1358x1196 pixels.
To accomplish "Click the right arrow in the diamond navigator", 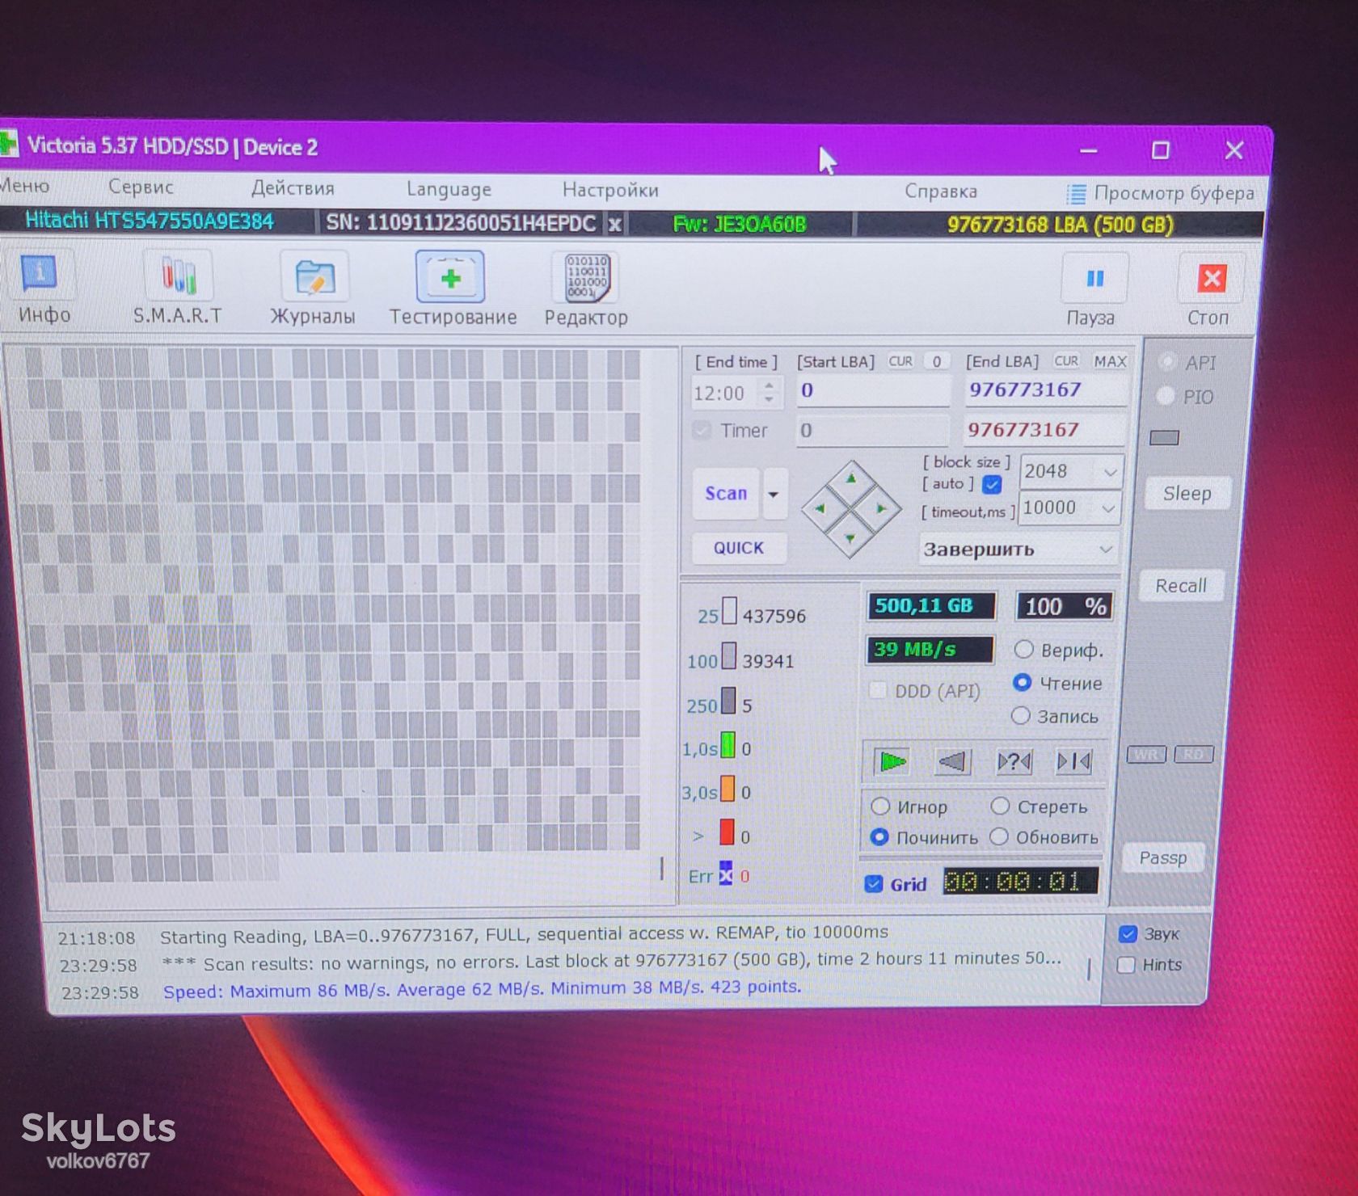I will click(x=881, y=508).
